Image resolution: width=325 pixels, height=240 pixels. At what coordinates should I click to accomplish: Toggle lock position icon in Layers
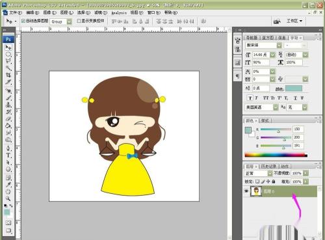(x=268, y=181)
